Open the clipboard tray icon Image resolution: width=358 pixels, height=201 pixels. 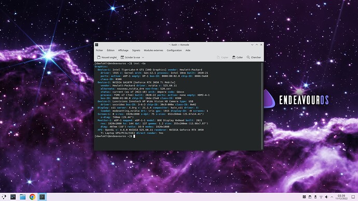(310, 197)
